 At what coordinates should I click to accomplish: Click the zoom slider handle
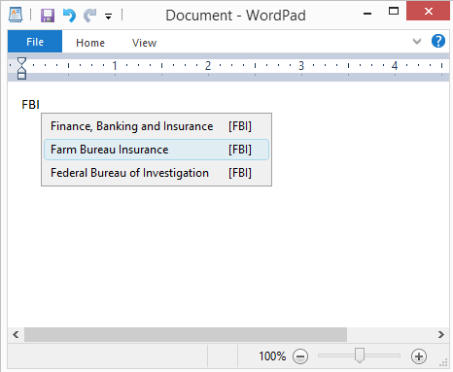point(360,355)
